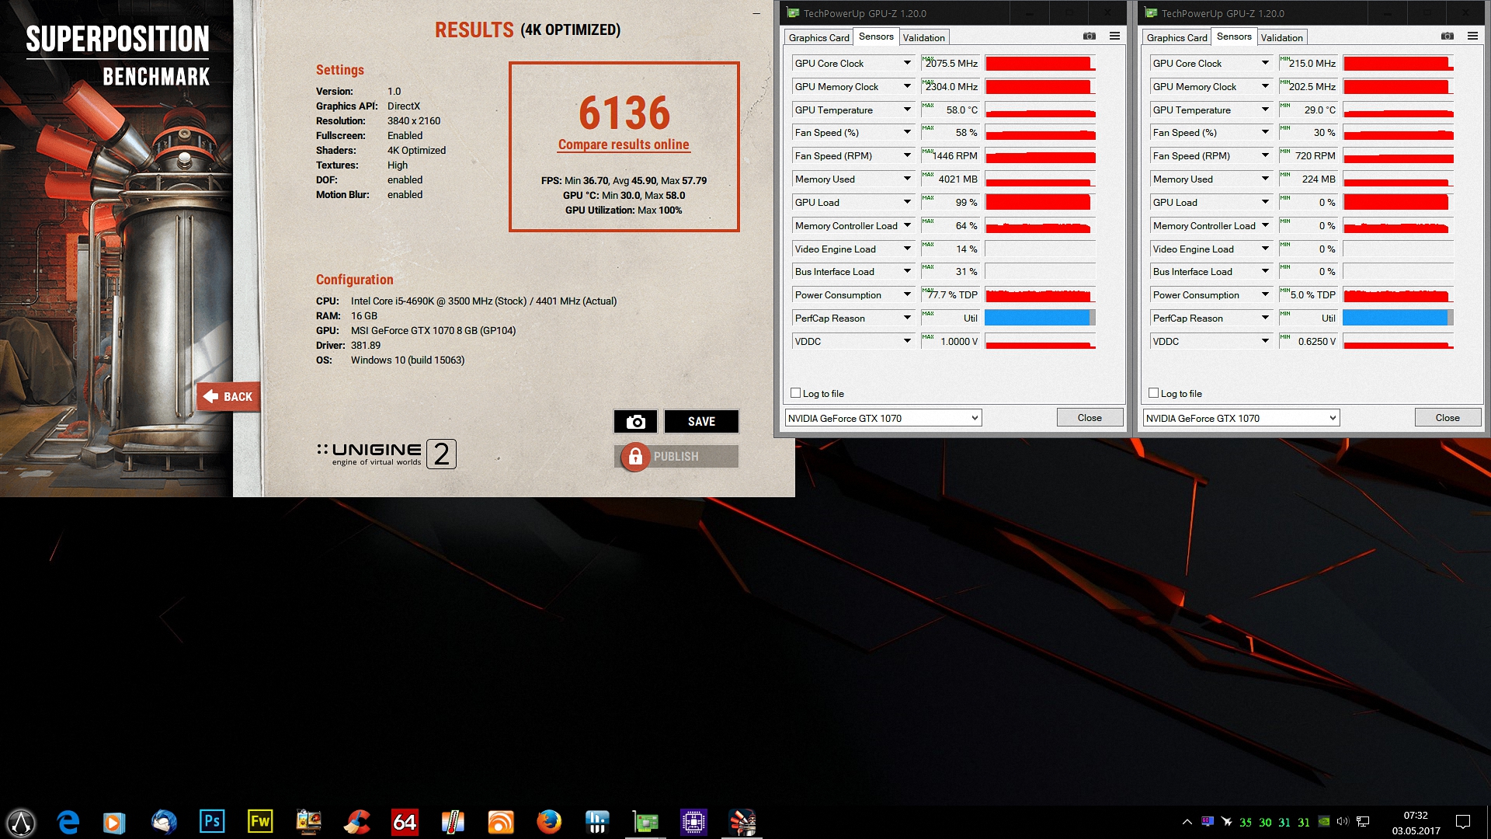Click the GPU Load graph in left GPU-Z
1491x839 pixels.
pos(1040,202)
